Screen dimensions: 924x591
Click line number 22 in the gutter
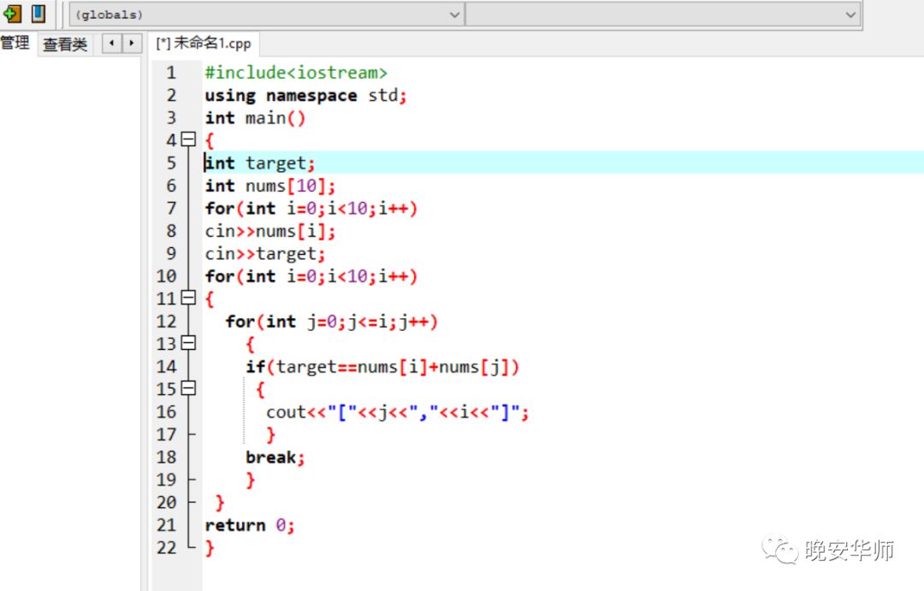[166, 547]
